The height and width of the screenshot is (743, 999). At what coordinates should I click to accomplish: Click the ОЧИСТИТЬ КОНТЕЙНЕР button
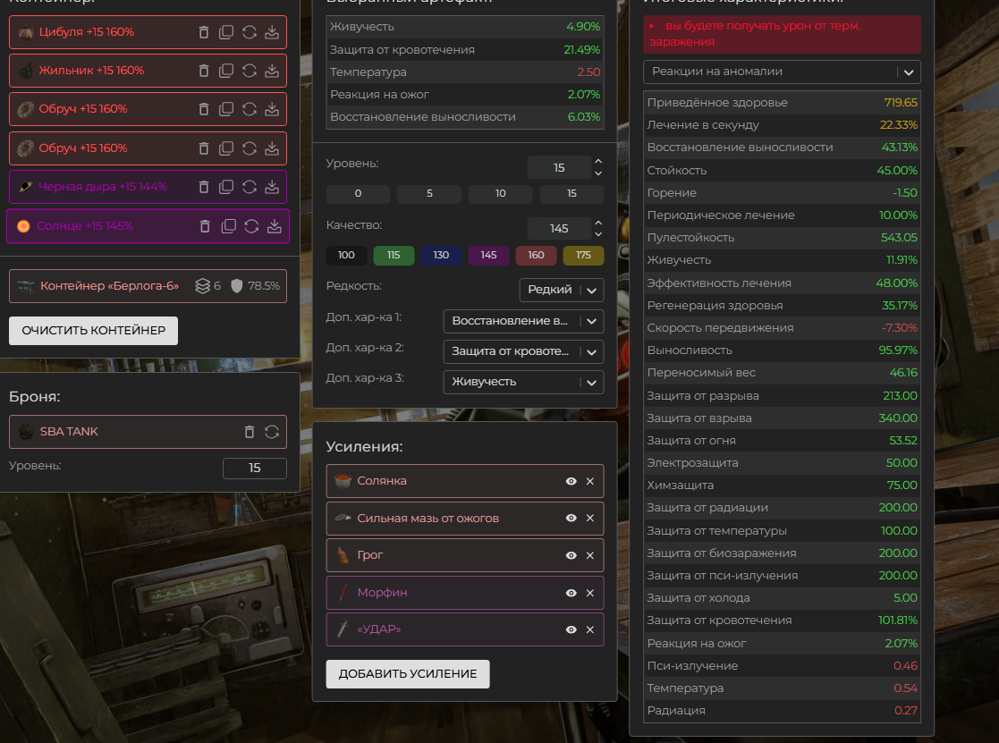point(93,330)
